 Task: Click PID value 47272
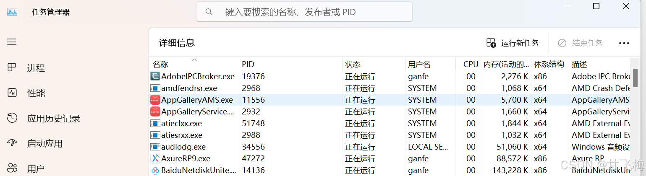[253, 158]
